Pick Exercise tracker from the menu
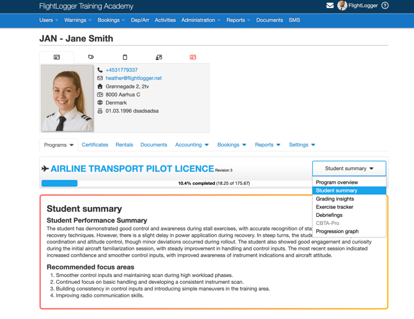Image resolution: width=414 pixels, height=319 pixels. pos(334,207)
